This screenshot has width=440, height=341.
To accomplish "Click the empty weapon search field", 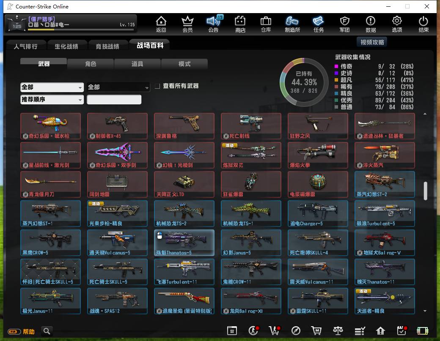I will 114,99.
